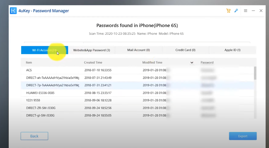Switch to the Credit Card tab

tap(185, 50)
